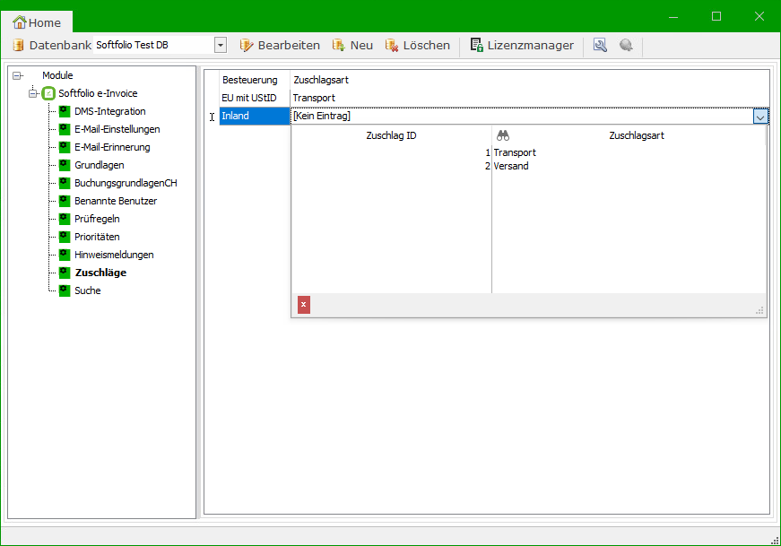Click the binoculars search icon in dropdown
Image resolution: width=781 pixels, height=546 pixels.
pos(503,135)
